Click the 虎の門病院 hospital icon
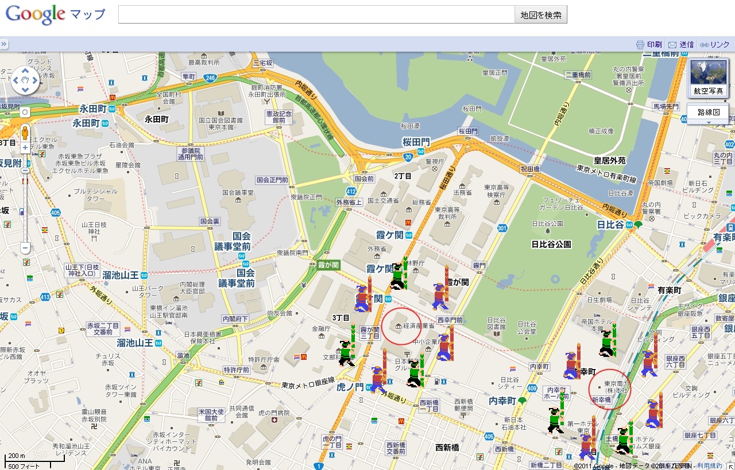This screenshot has height=470, width=735. 274,420
